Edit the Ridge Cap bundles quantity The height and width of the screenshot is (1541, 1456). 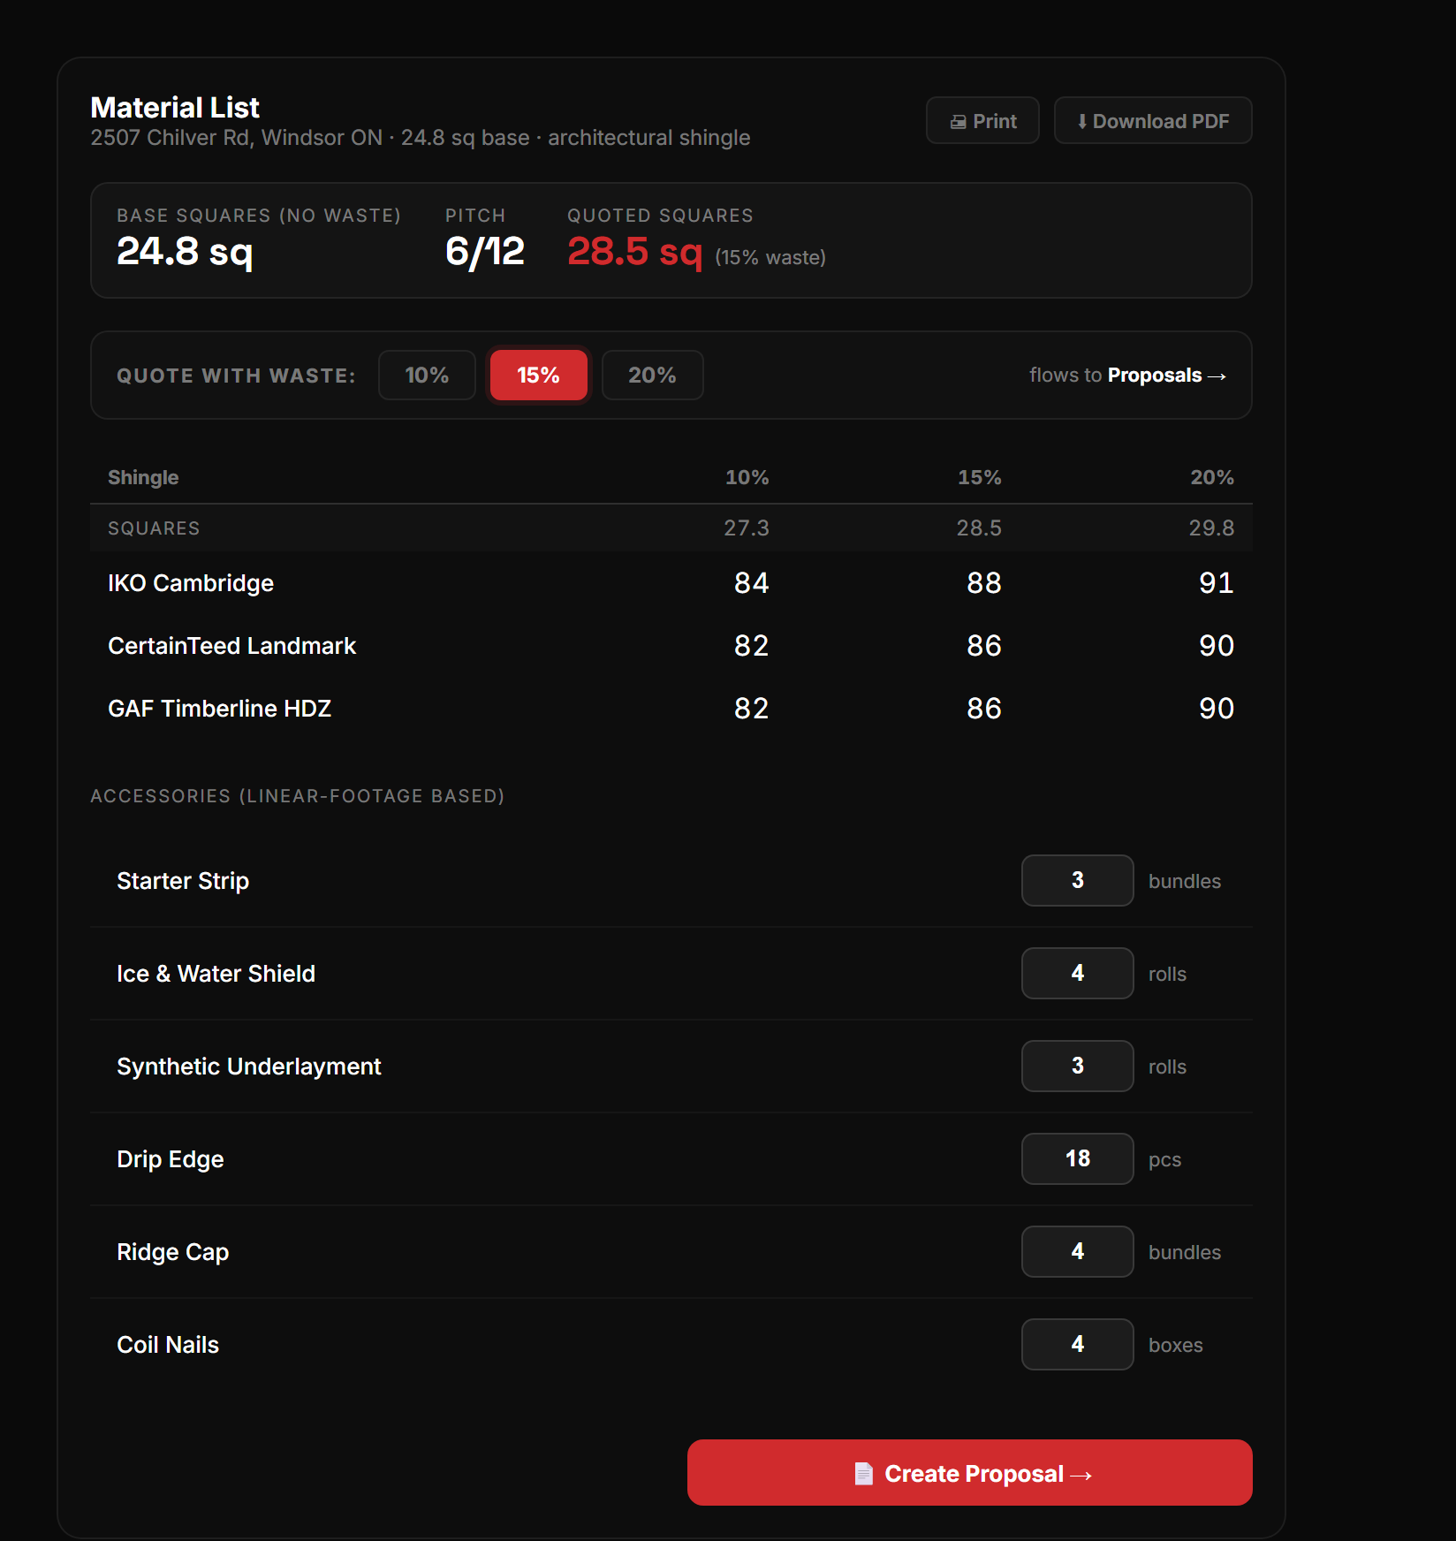click(x=1078, y=1251)
